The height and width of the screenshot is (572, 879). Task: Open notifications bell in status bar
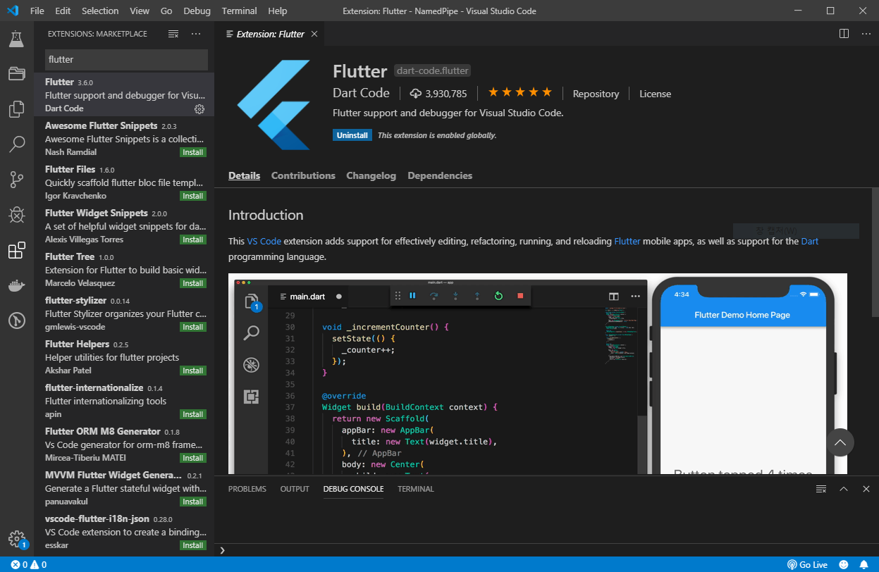click(864, 565)
